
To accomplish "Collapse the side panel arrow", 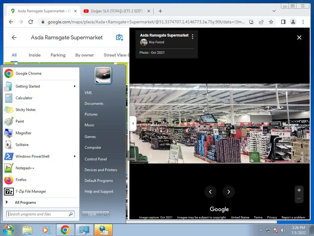I will [x=133, y=124].
